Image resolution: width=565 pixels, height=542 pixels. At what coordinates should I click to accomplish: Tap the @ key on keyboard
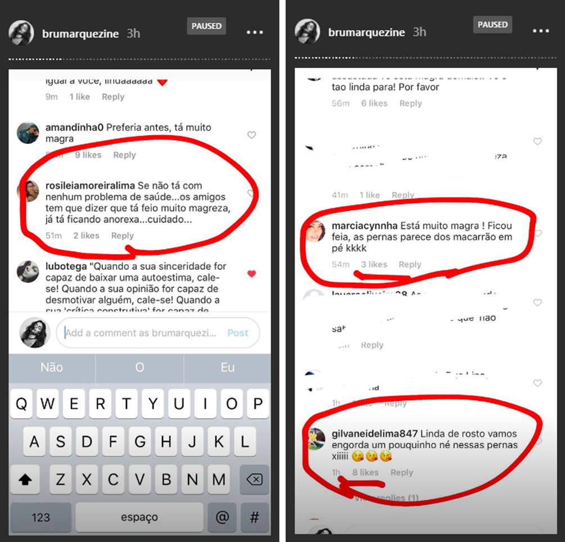(x=222, y=517)
